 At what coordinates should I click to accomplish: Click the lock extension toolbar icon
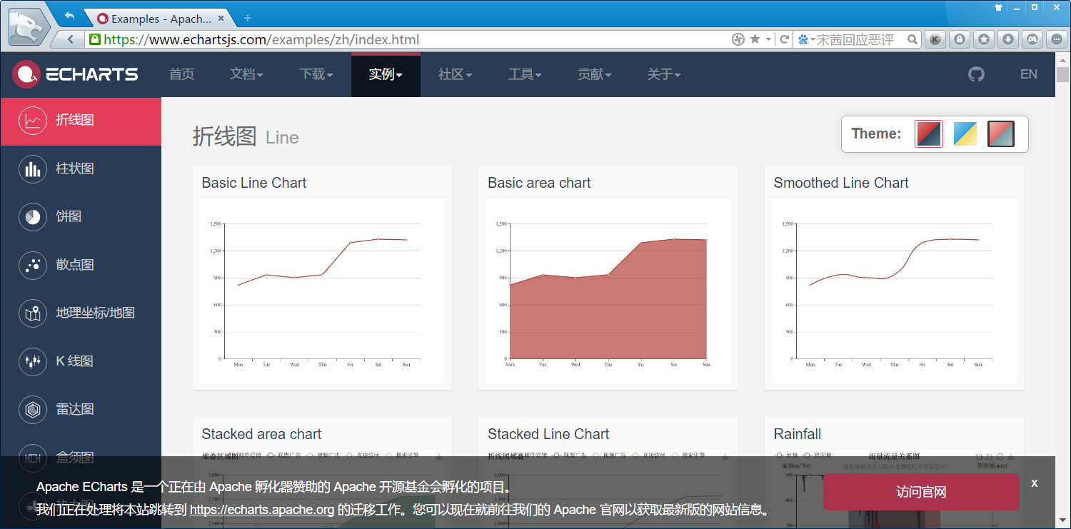(960, 40)
